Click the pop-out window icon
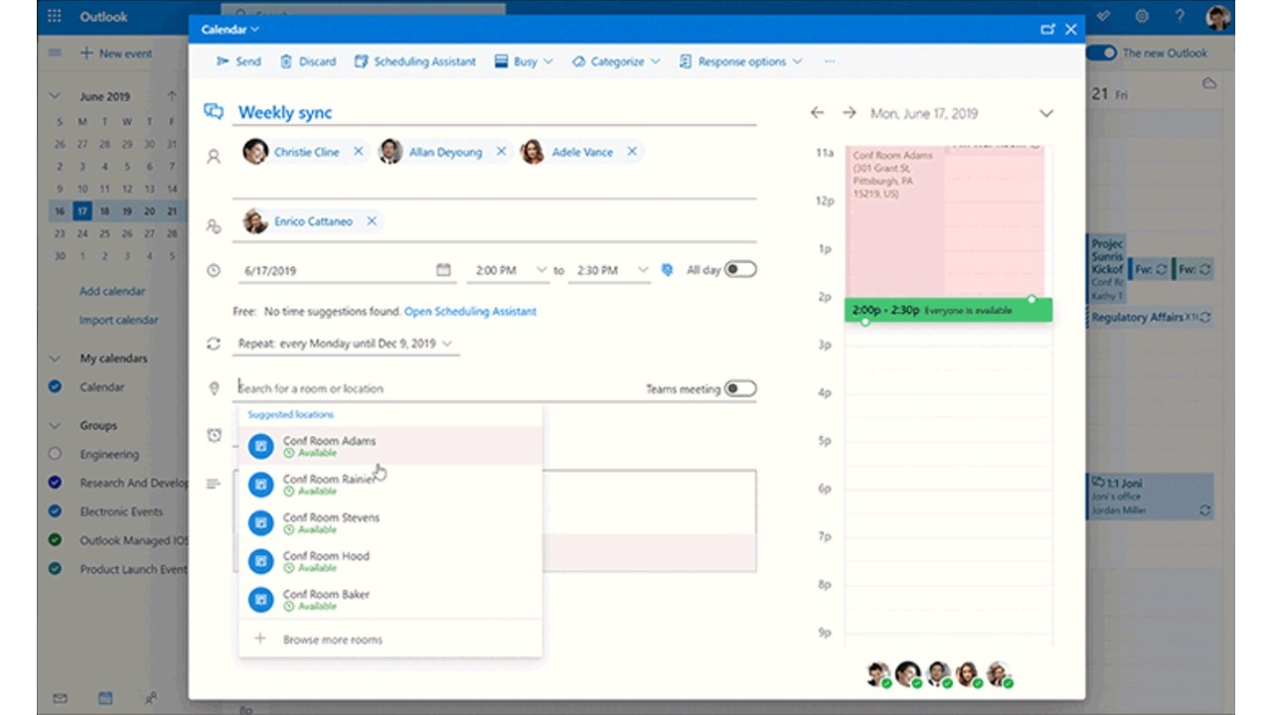The width and height of the screenshot is (1272, 715). pos(1046,30)
